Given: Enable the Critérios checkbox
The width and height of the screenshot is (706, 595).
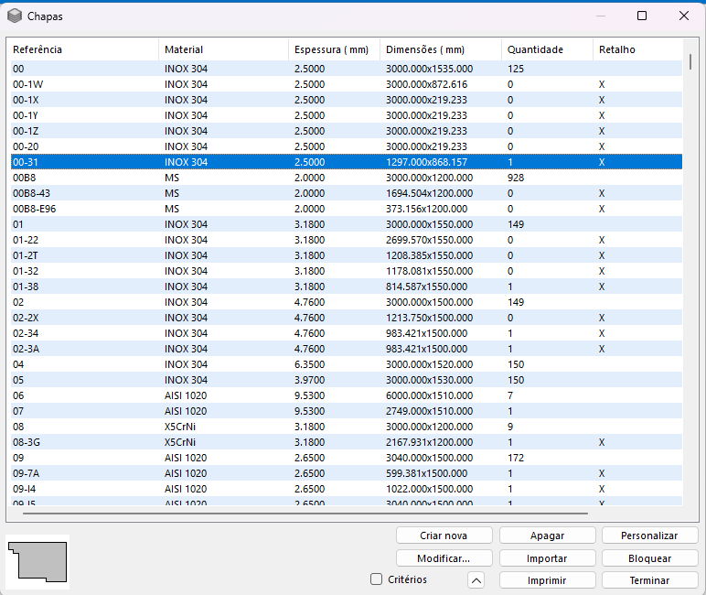Looking at the screenshot, I should 376,579.
